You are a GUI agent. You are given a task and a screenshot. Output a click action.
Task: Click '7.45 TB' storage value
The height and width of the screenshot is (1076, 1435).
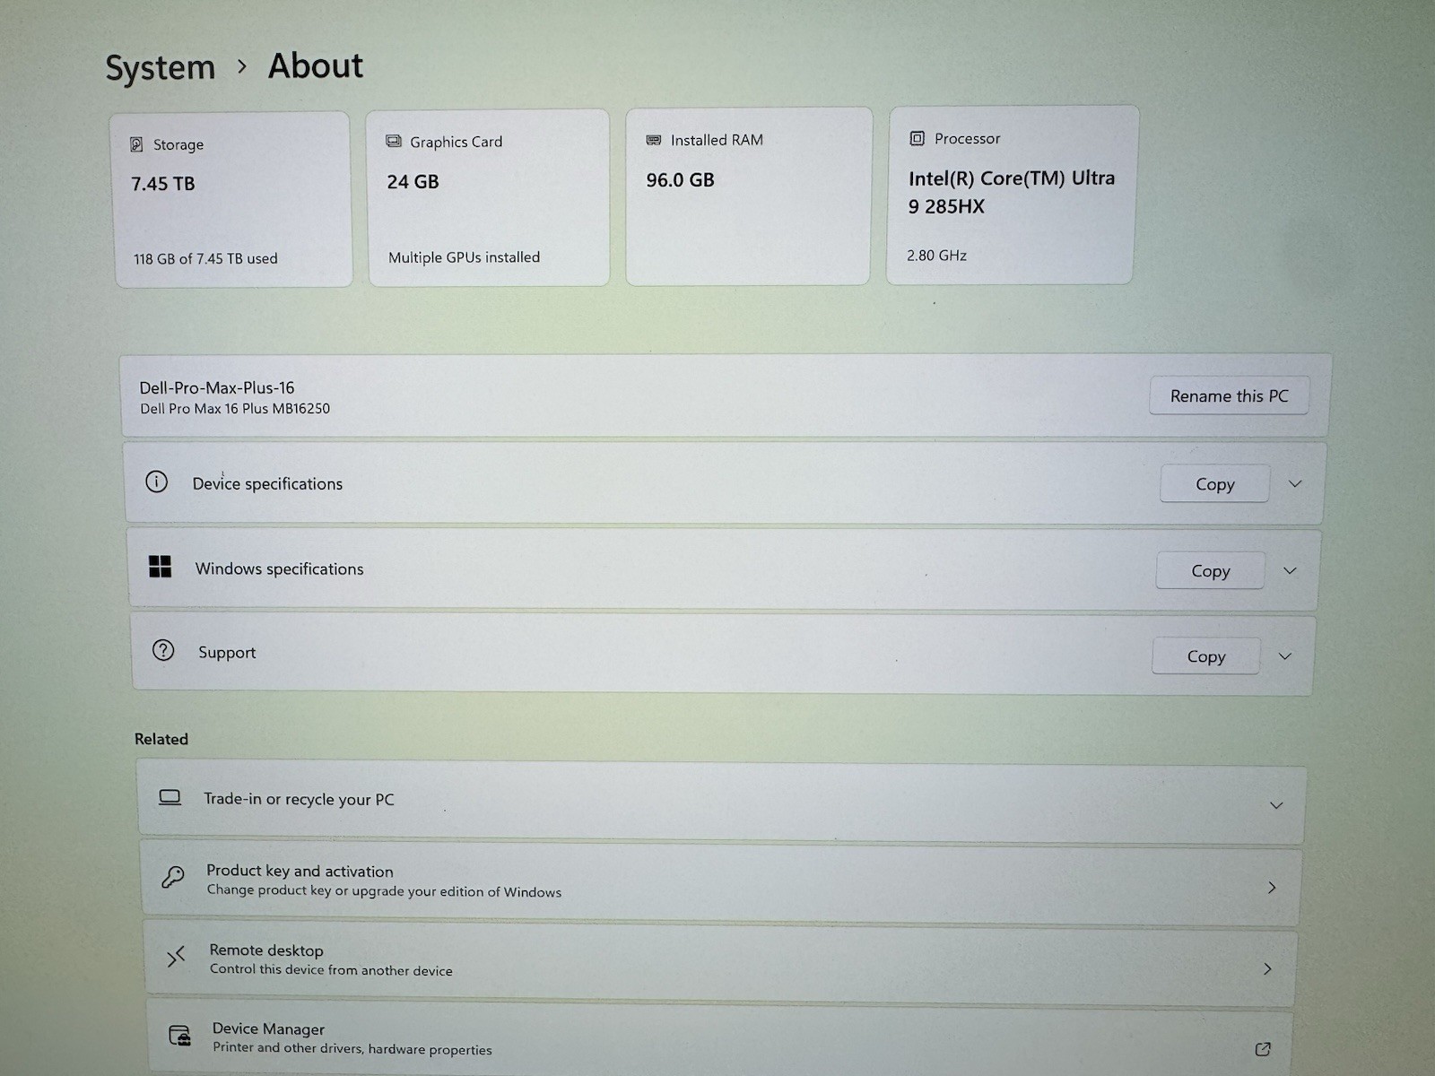coord(162,184)
